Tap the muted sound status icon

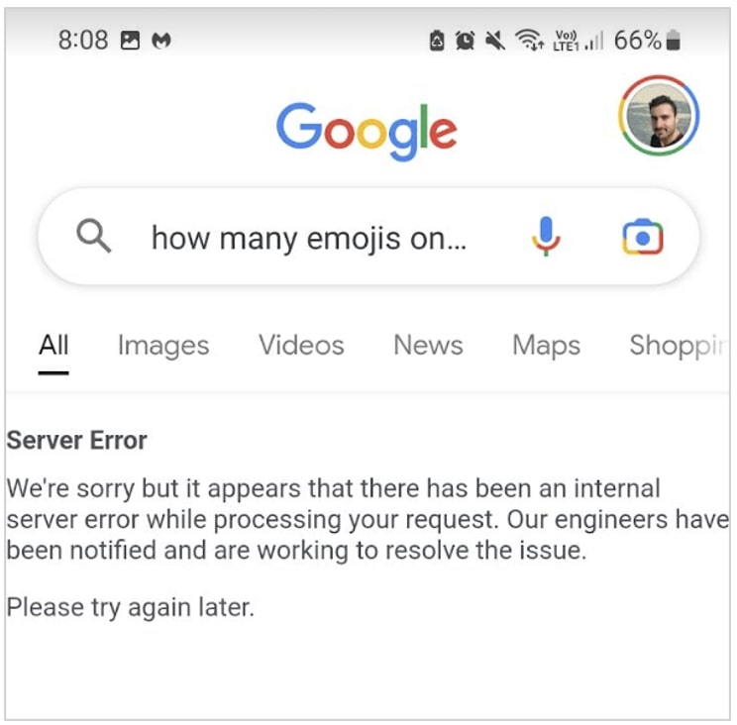(494, 41)
